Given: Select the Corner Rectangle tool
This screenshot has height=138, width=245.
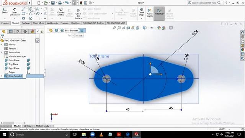Looking at the screenshot, I should point(23,14).
